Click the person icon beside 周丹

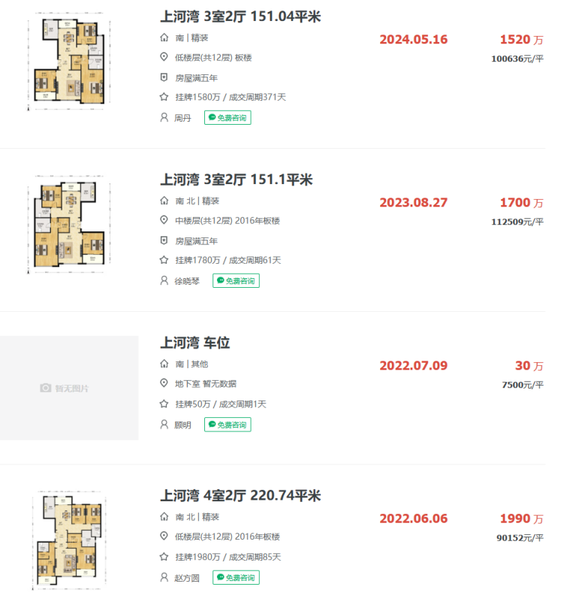tap(164, 118)
